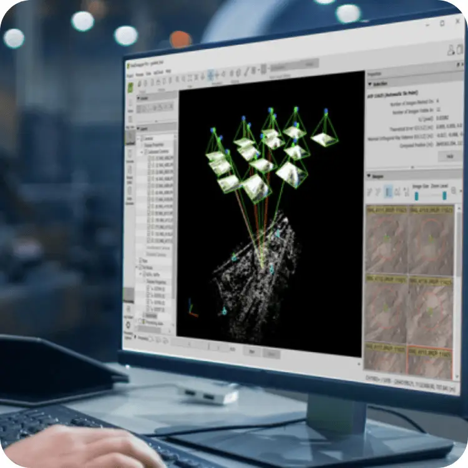Viewport: 468px width, 468px height.
Task: Click the Start processing button
Action: pyautogui.click(x=251, y=351)
